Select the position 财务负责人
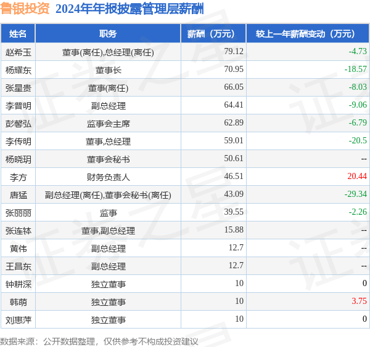 pos(108,177)
